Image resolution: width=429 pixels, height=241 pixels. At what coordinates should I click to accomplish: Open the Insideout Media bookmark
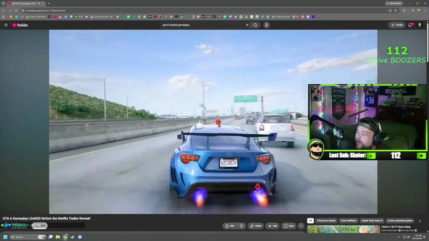(281, 17)
